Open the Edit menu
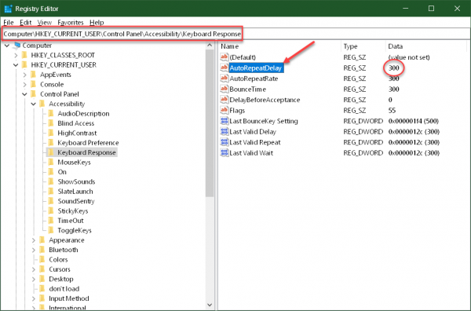This screenshot has height=311, width=471. tap(26, 23)
